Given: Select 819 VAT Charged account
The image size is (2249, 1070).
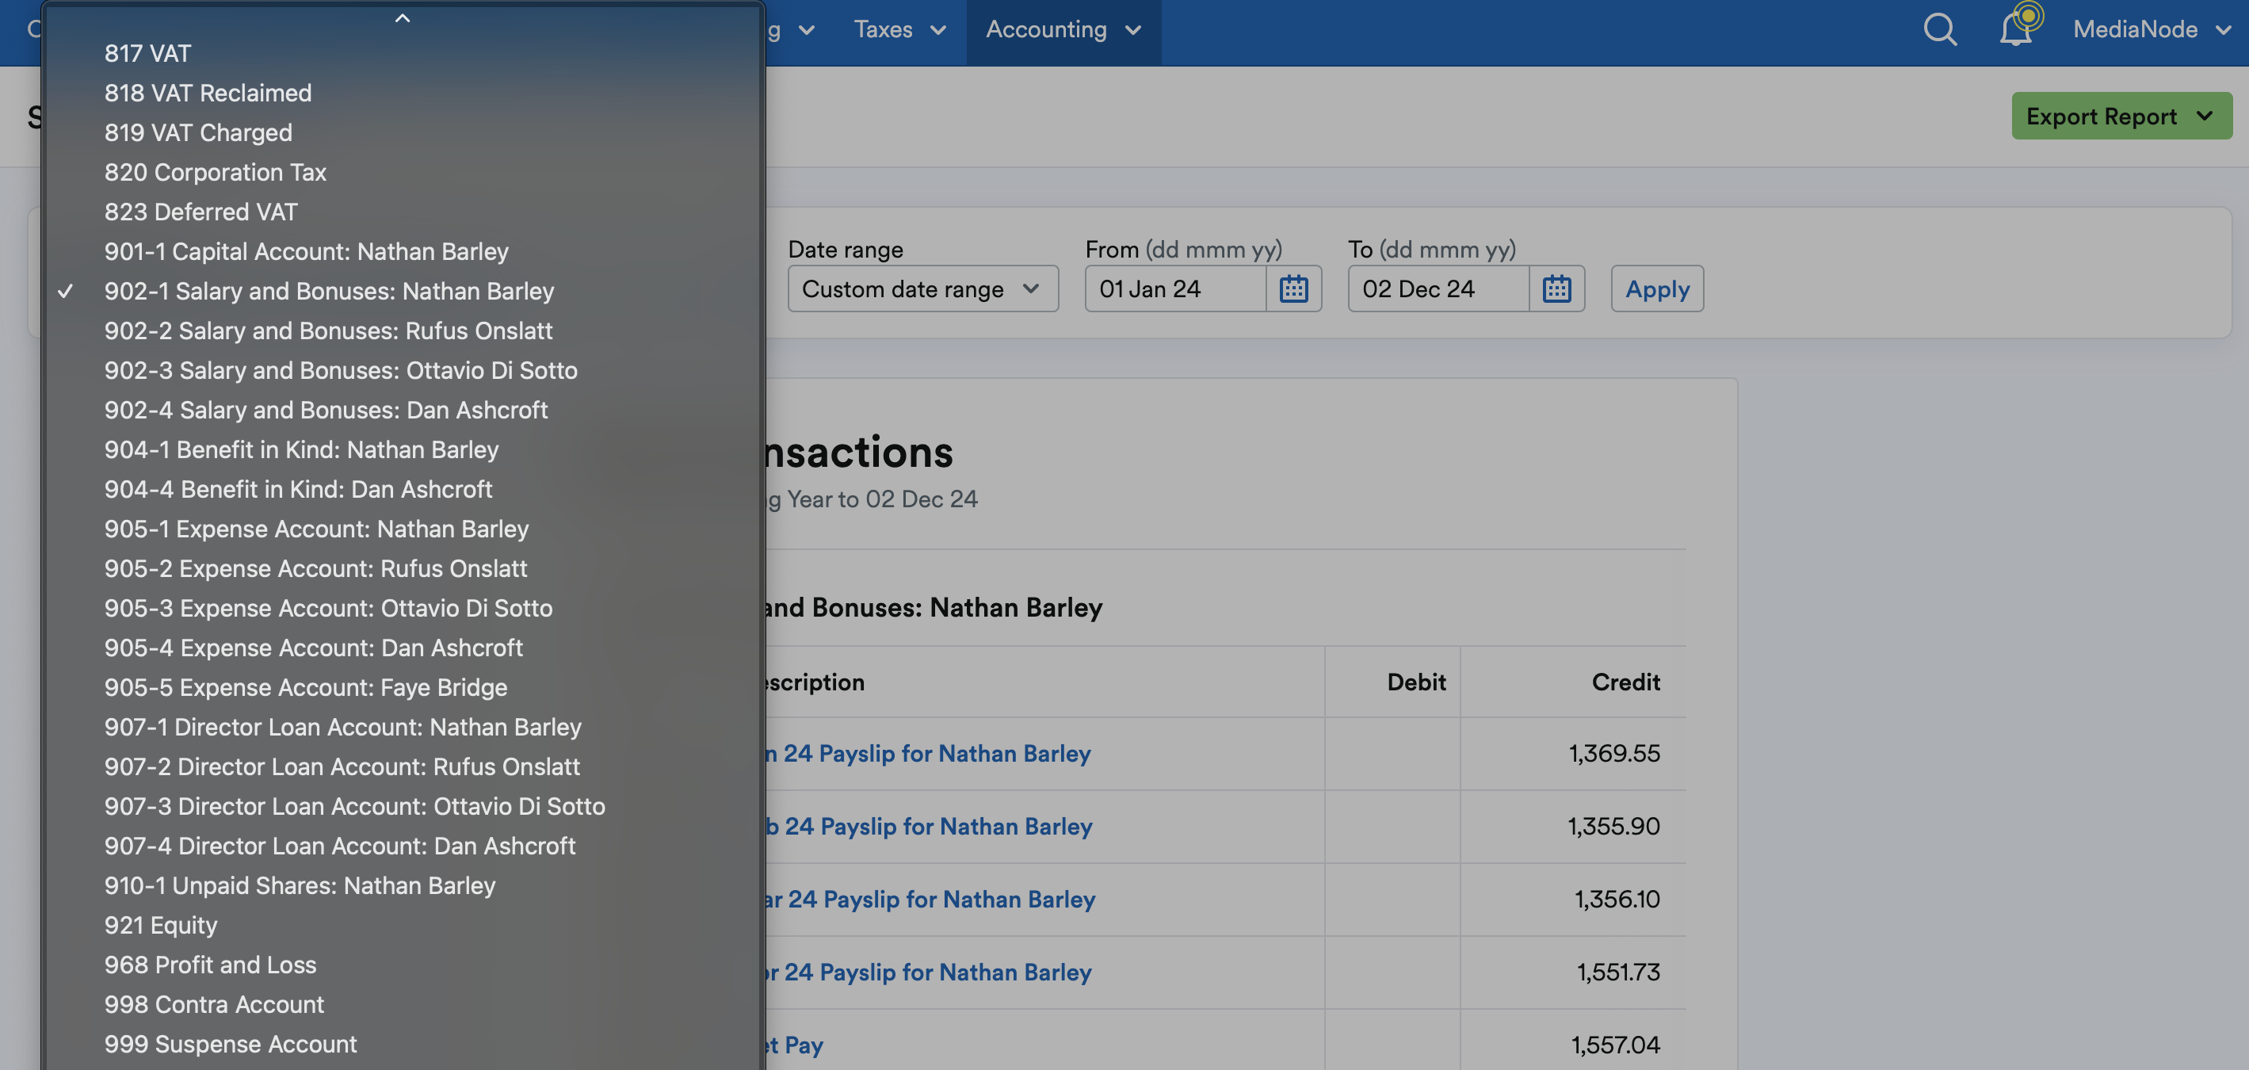Looking at the screenshot, I should (403, 133).
